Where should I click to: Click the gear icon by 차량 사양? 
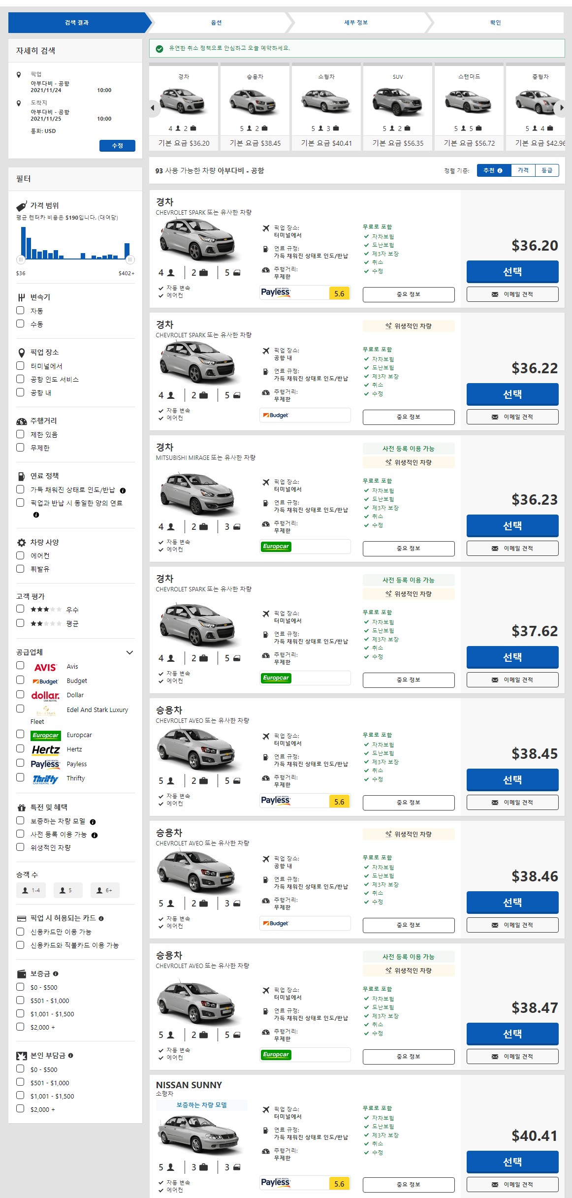pyautogui.click(x=22, y=543)
